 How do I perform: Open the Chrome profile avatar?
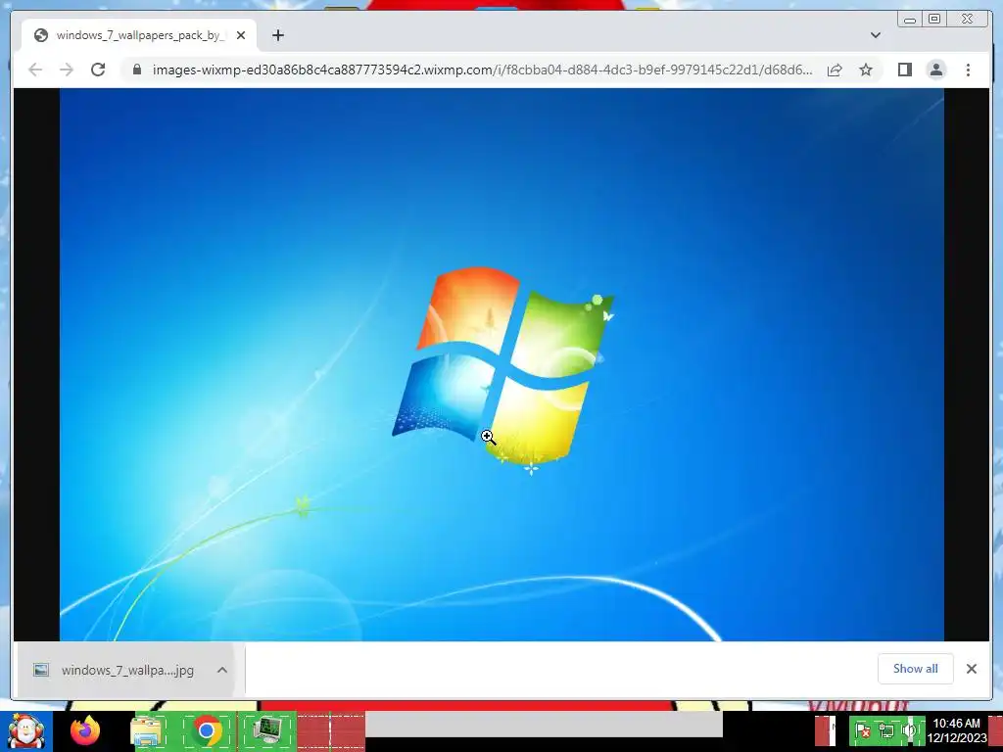(x=935, y=70)
